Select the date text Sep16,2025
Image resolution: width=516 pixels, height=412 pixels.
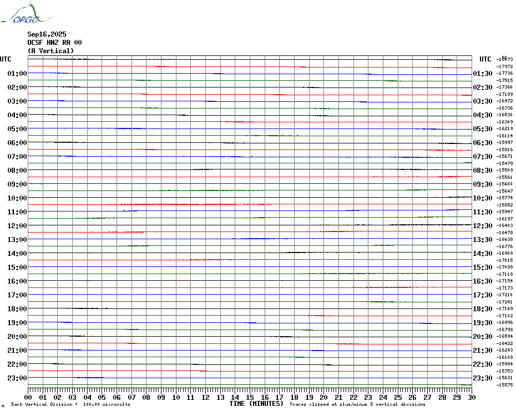point(47,34)
